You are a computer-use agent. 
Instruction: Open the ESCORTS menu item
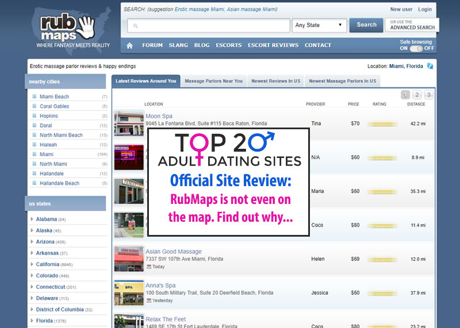point(229,45)
